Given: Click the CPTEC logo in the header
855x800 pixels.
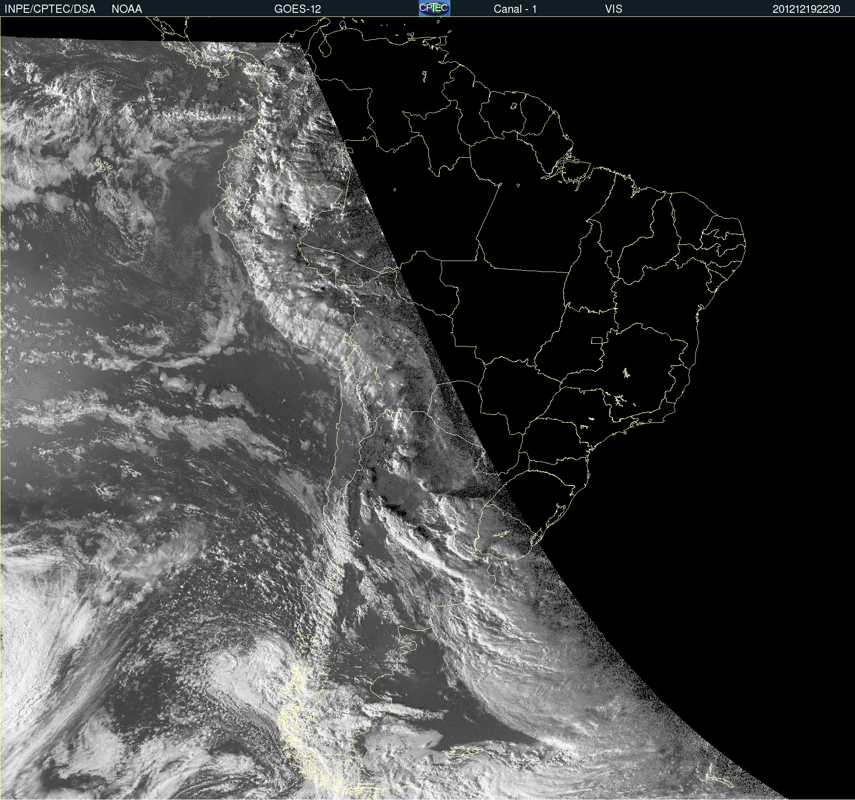Looking at the screenshot, I should pyautogui.click(x=434, y=8).
